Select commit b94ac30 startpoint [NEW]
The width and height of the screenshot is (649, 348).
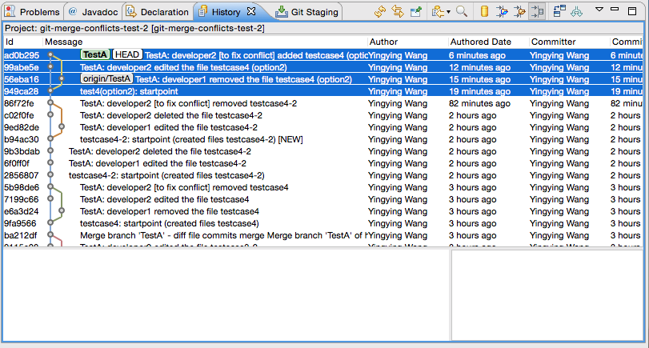click(x=322, y=139)
